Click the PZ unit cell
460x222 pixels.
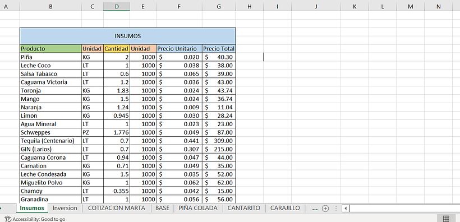(93, 132)
